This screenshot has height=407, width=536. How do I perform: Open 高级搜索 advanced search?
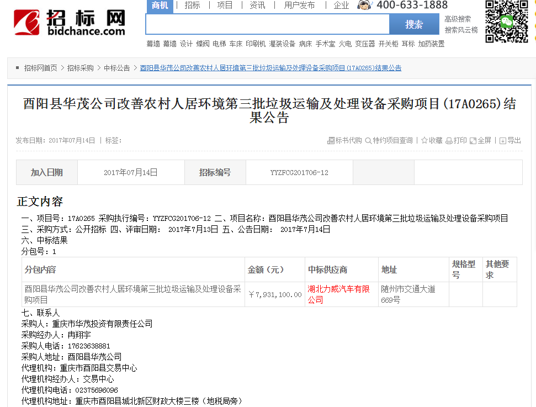(x=458, y=19)
